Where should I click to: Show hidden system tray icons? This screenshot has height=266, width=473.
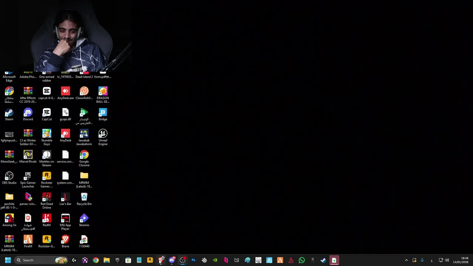(406, 260)
